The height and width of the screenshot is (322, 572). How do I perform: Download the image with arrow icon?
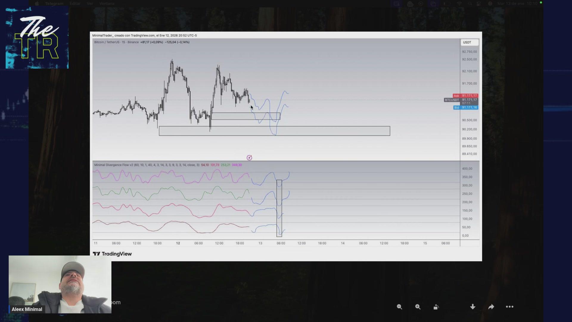click(472, 307)
